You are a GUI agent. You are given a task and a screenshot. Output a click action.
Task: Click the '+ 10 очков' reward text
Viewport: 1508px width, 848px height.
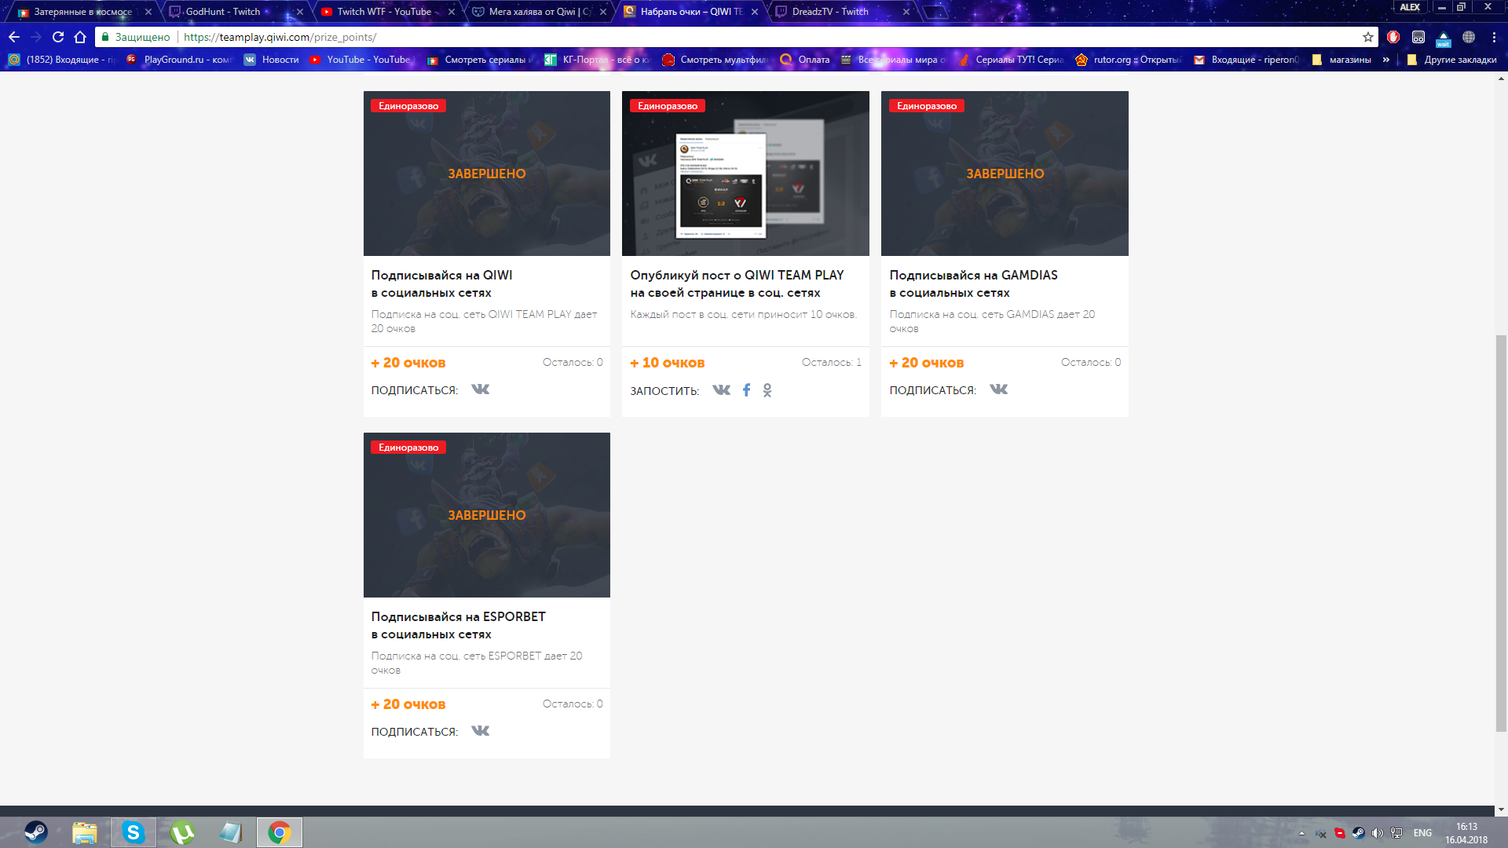click(x=668, y=363)
